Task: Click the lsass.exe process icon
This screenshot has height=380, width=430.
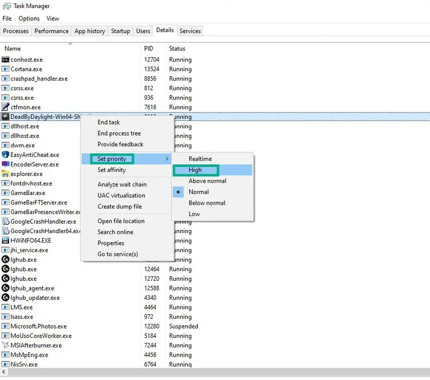Action: (5, 317)
